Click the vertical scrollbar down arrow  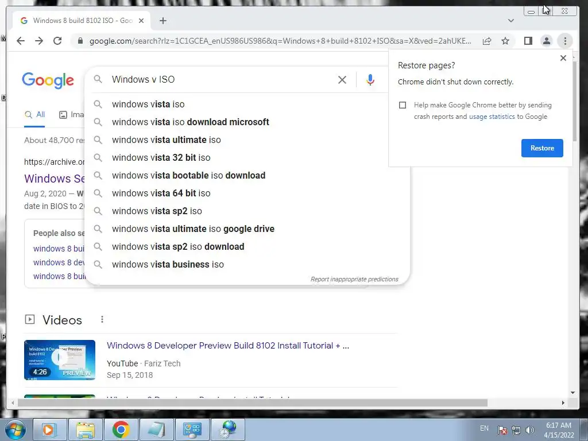[572, 393]
